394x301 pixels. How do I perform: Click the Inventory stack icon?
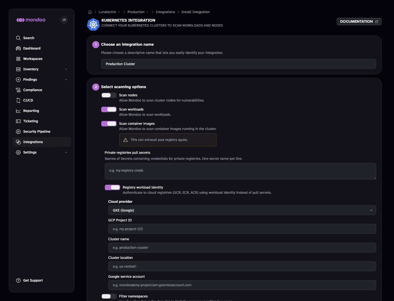(x=18, y=69)
